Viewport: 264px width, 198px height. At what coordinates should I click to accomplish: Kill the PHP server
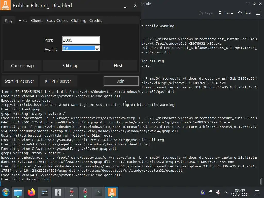click(58, 81)
